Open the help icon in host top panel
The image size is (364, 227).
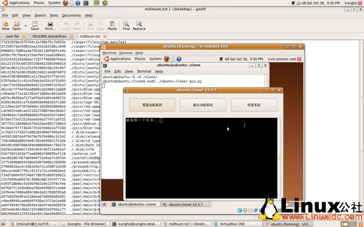pyautogui.click(x=78, y=3)
